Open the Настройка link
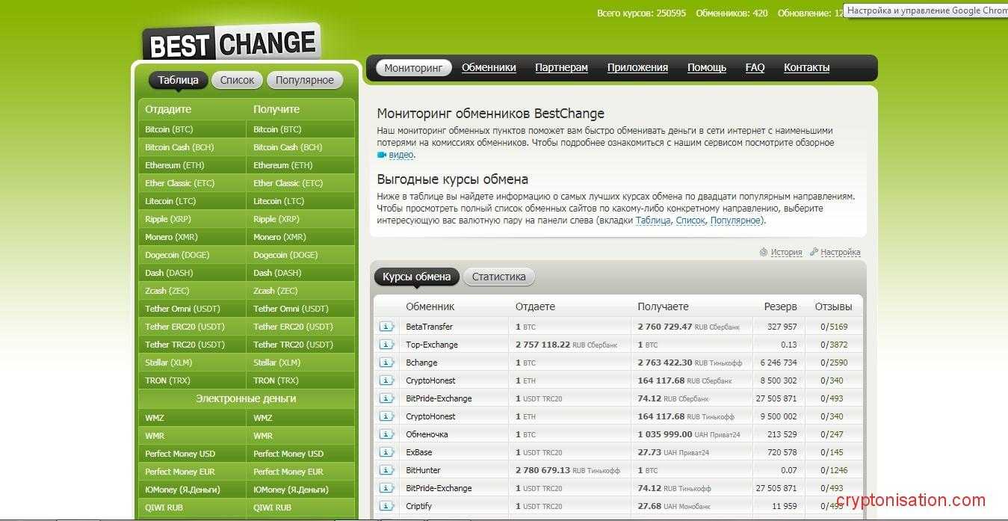Image resolution: width=1008 pixels, height=521 pixels. click(x=840, y=253)
